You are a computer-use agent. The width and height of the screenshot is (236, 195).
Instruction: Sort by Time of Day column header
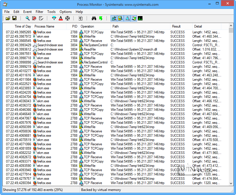point(18,26)
